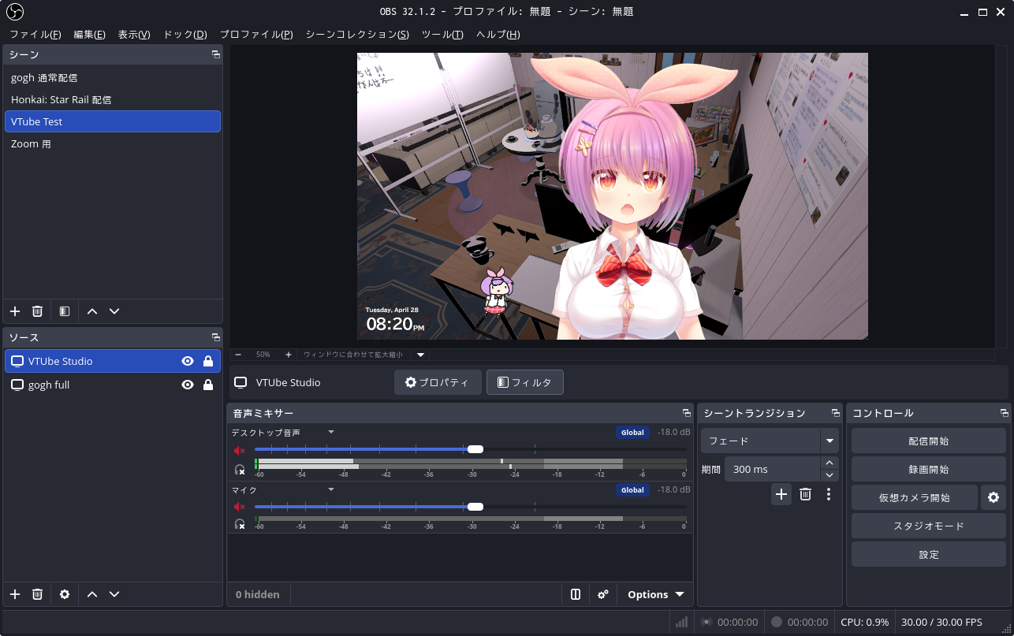The width and height of the screenshot is (1014, 636).
Task: Open the ツール menu
Action: click(x=442, y=35)
